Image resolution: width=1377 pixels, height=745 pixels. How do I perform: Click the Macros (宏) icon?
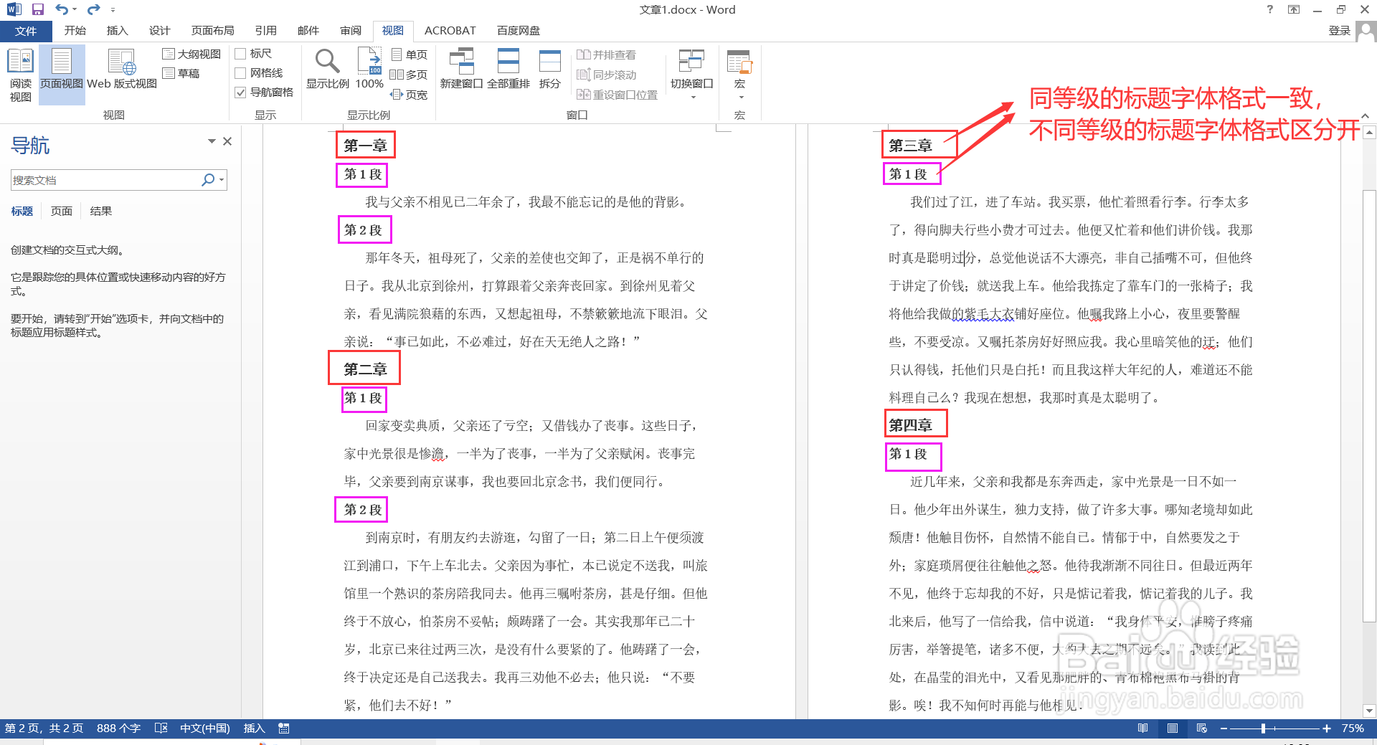[739, 62]
